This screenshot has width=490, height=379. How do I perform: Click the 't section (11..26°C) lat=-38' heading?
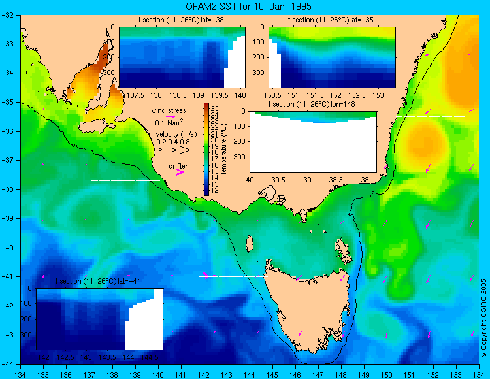pos(181,20)
